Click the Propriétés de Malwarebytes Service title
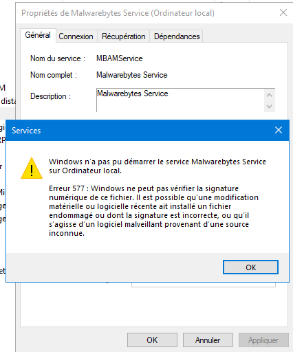 [118, 13]
